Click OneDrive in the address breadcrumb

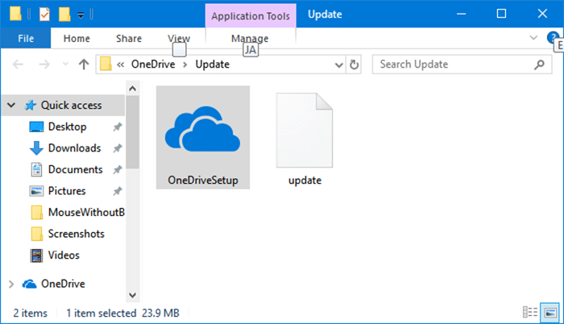(153, 64)
